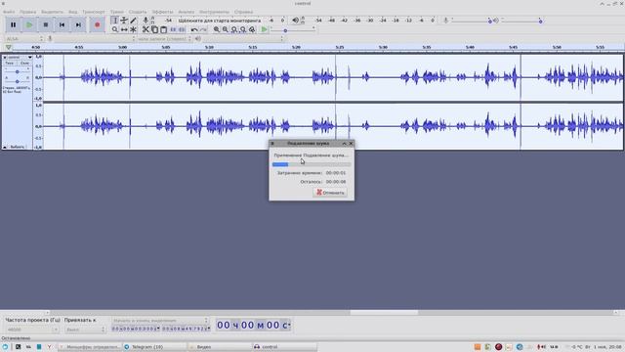Copy the selection with the Copy icon
The image size is (625, 352).
point(154,29)
